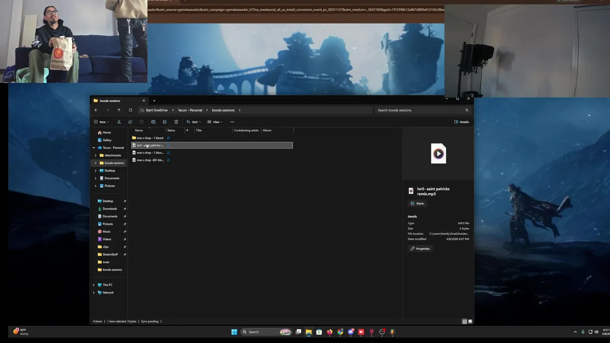Open the StreamStuff folder in sidebar
Viewport: 610px width, 343px height.
[110, 254]
